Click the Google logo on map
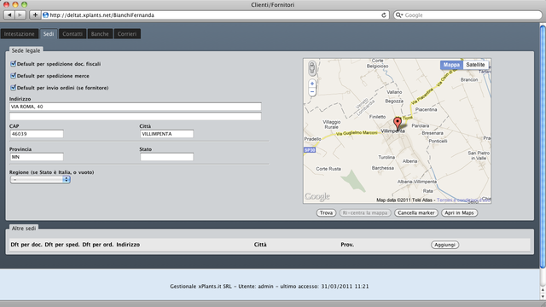546x307 pixels. pos(317,197)
